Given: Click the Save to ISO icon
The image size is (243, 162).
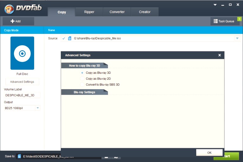Looking at the screenshot, I should pyautogui.click(x=19, y=156).
